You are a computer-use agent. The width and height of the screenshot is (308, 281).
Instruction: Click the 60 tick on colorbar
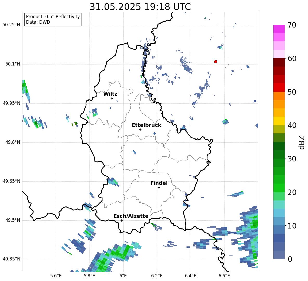coord(292,58)
